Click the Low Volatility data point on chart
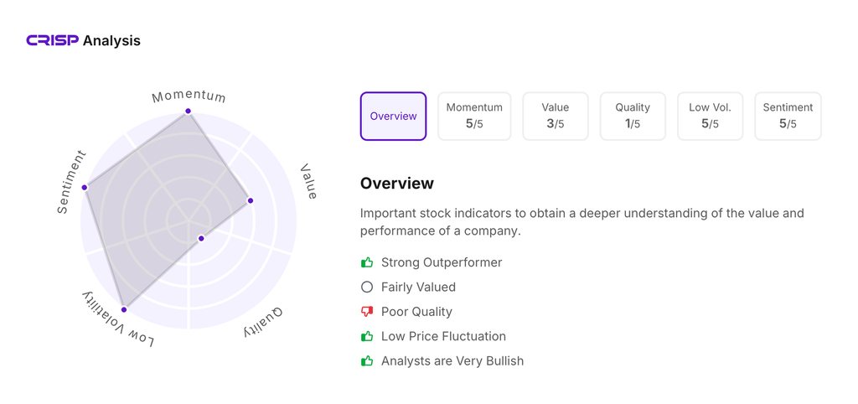This screenshot has width=858, height=404. pos(124,310)
